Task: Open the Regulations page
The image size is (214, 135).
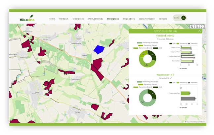Action: click(129, 19)
